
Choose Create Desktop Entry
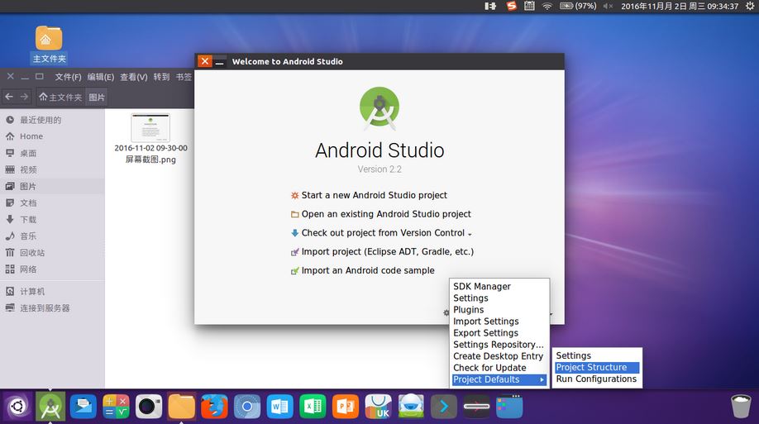pyautogui.click(x=499, y=356)
